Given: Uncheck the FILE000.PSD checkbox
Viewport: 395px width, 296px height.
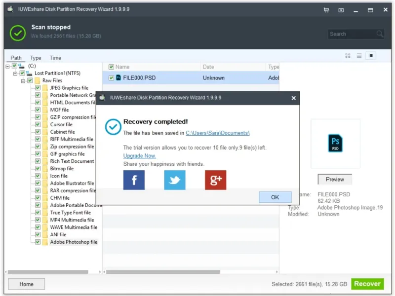Looking at the screenshot, I should (111, 78).
